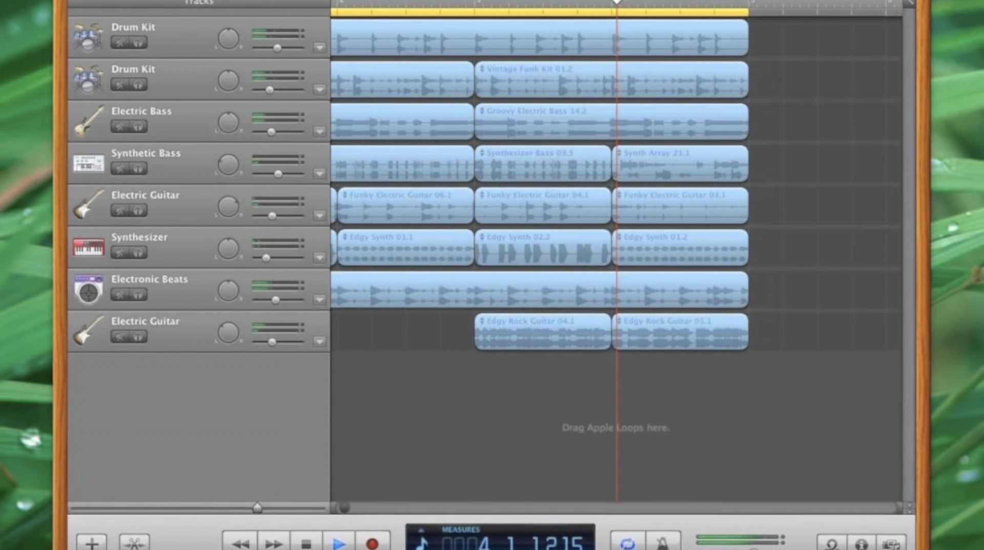Mute the Synthetic Bass track
984x550 pixels.
[x=120, y=169]
